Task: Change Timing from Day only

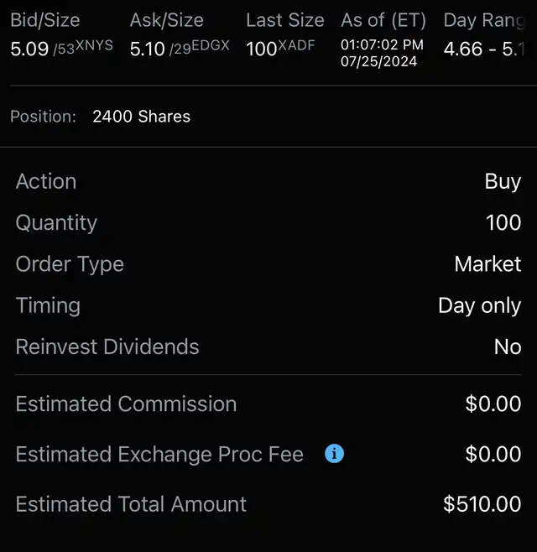Action: (x=479, y=305)
